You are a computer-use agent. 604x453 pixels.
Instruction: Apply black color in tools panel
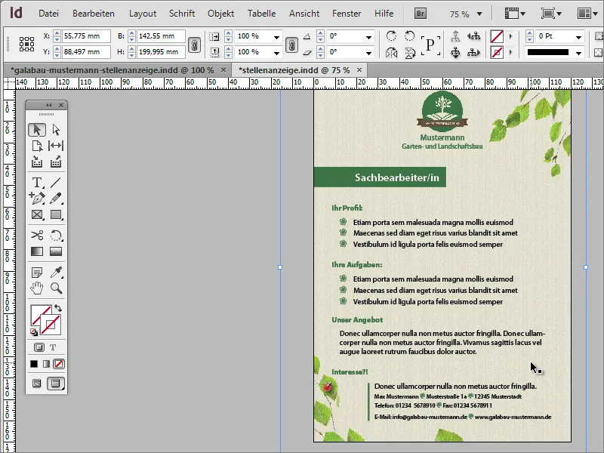pos(34,364)
